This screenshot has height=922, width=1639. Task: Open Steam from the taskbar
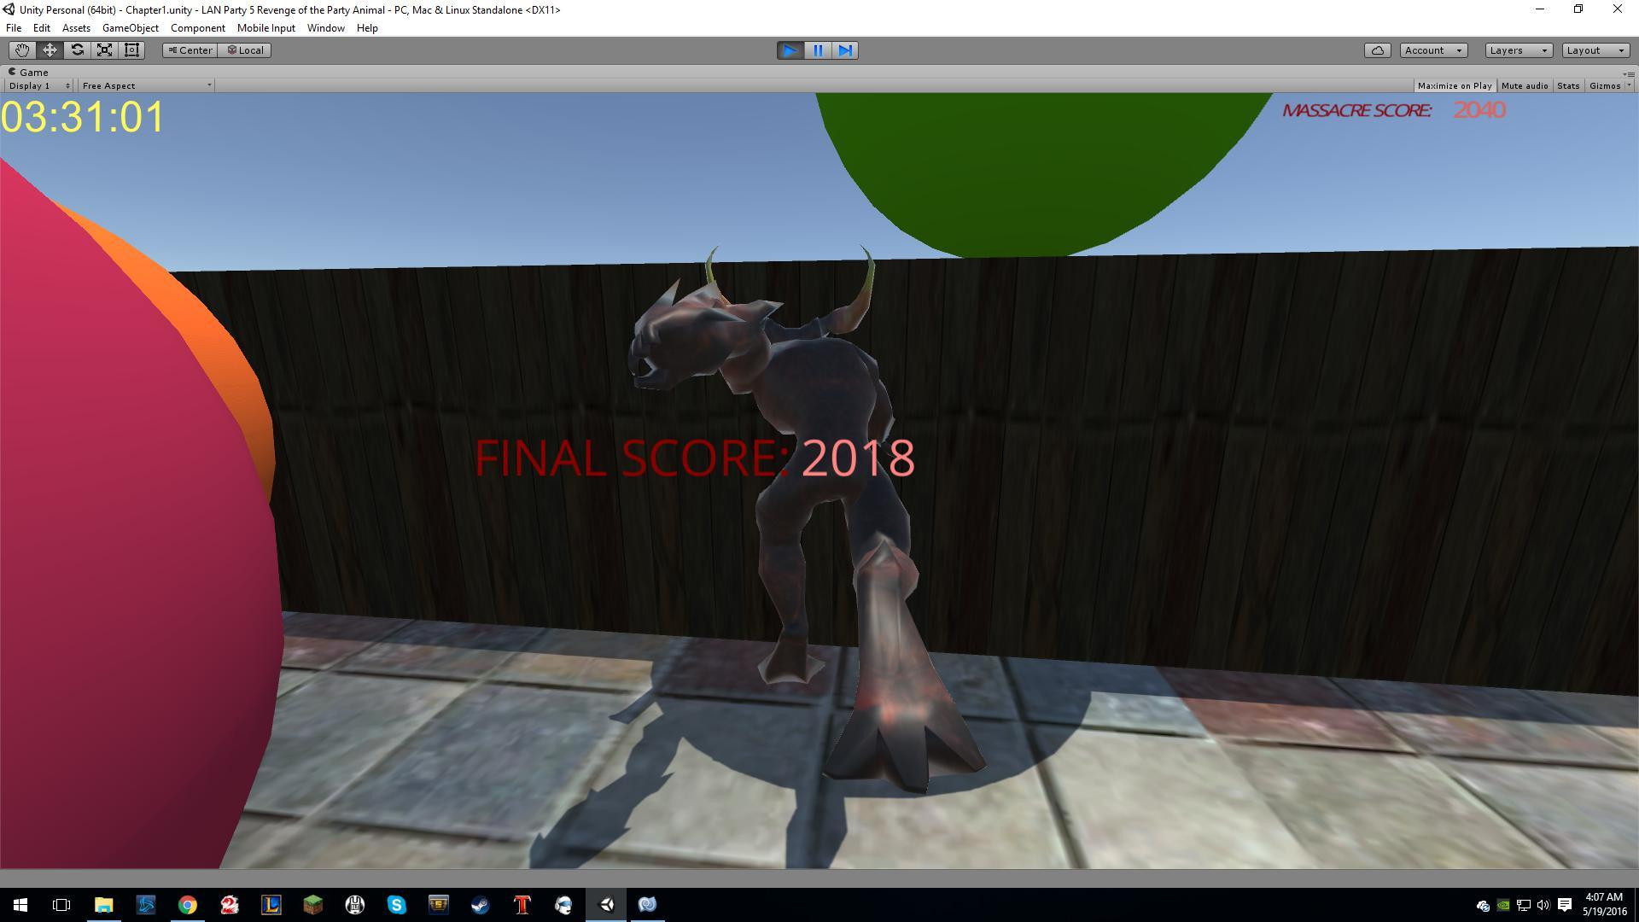tap(481, 905)
